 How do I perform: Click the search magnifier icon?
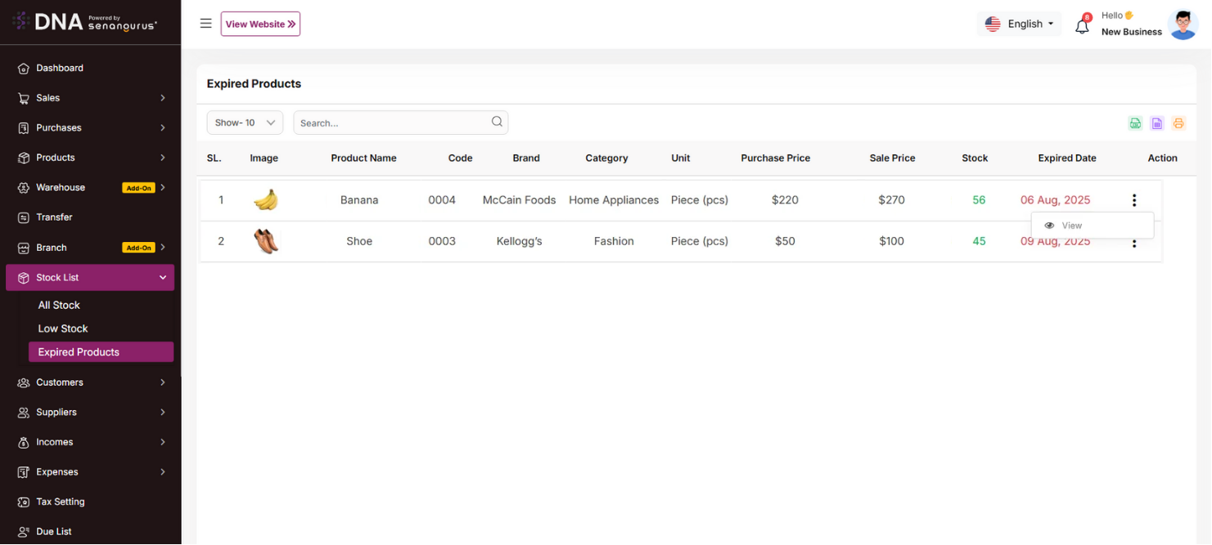pos(497,122)
